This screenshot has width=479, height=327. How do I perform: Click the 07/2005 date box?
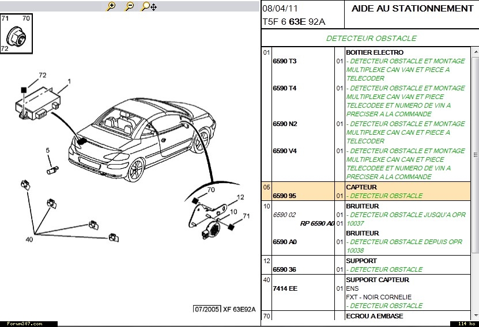click(x=207, y=309)
